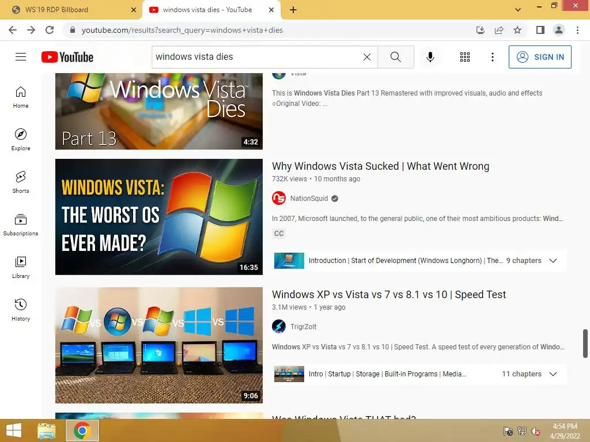Viewport: 590px width, 442px height.
Task: Open video Why Windows Vista Sucked title
Action: click(x=380, y=166)
